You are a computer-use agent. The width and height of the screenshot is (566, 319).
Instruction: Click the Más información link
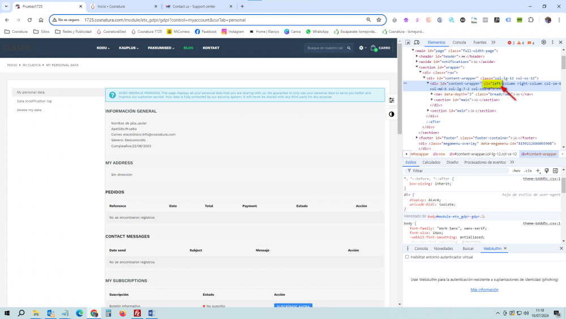(484, 290)
